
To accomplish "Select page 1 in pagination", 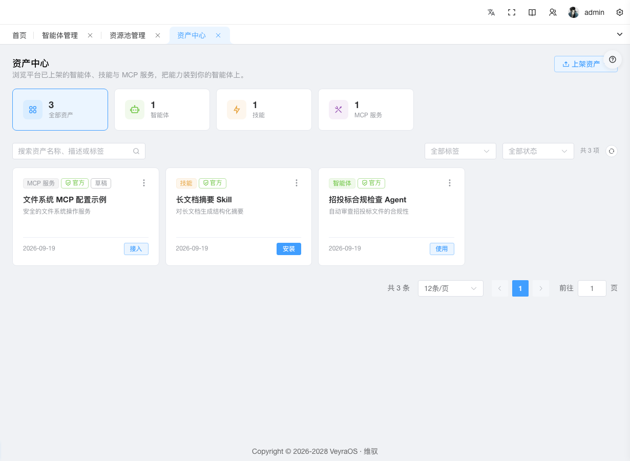I will tap(520, 288).
